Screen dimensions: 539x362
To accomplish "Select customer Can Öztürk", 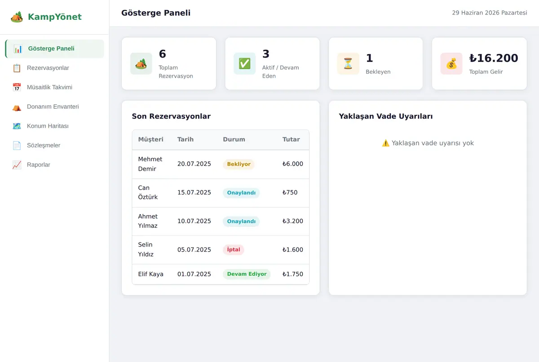I will pos(148,193).
